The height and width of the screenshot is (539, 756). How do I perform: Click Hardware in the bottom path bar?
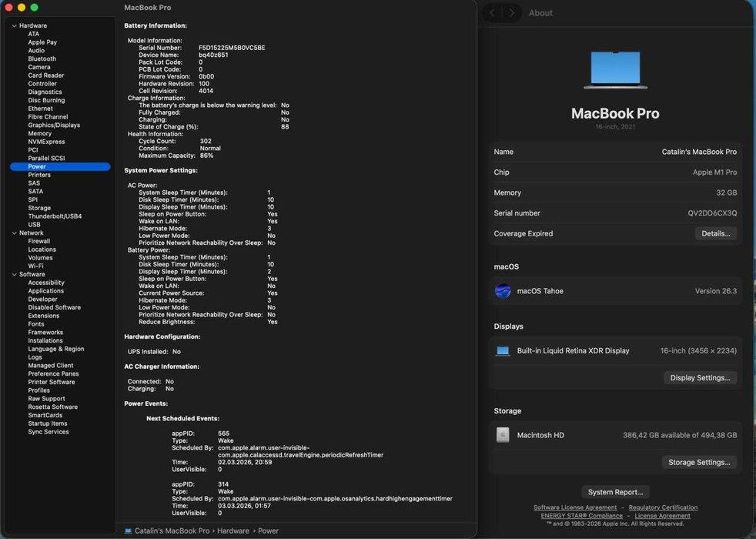tap(232, 531)
